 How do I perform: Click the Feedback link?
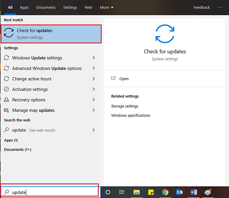tap(202, 8)
